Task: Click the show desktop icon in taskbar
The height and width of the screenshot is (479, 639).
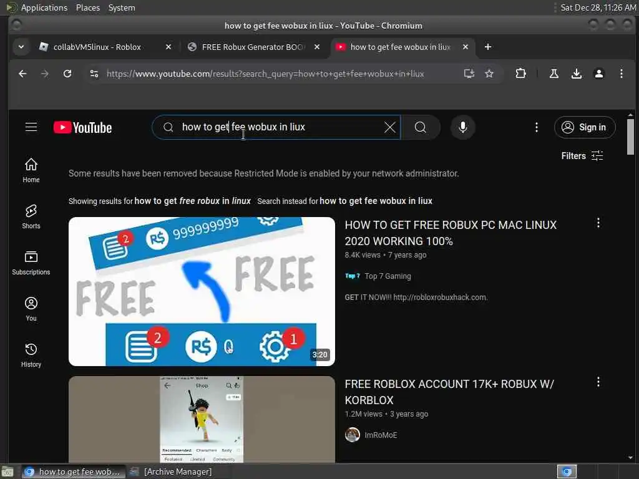Action: [7, 472]
